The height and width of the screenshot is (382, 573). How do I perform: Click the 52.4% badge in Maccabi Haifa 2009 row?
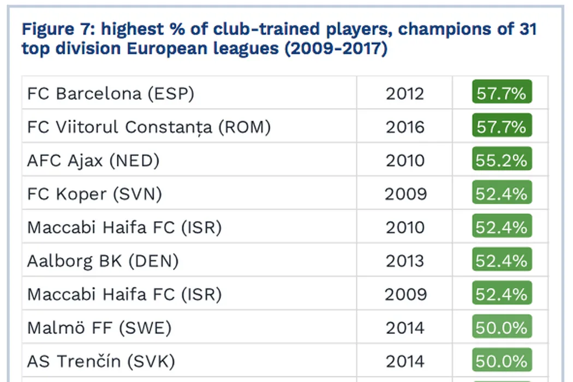pos(502,294)
